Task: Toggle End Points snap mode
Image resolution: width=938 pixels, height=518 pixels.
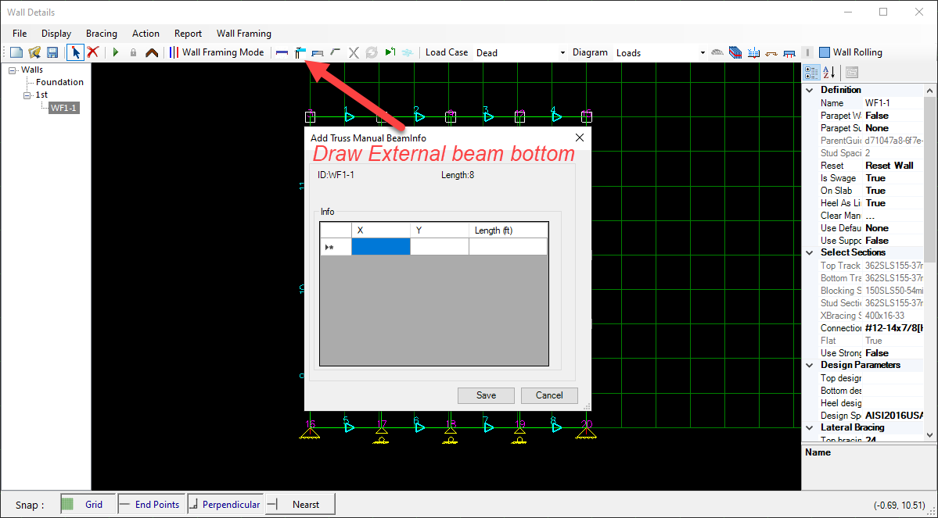Action: point(151,505)
